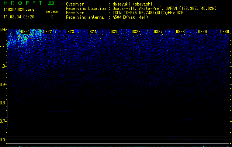Click the 1.0.0 version number

(50, 3)
